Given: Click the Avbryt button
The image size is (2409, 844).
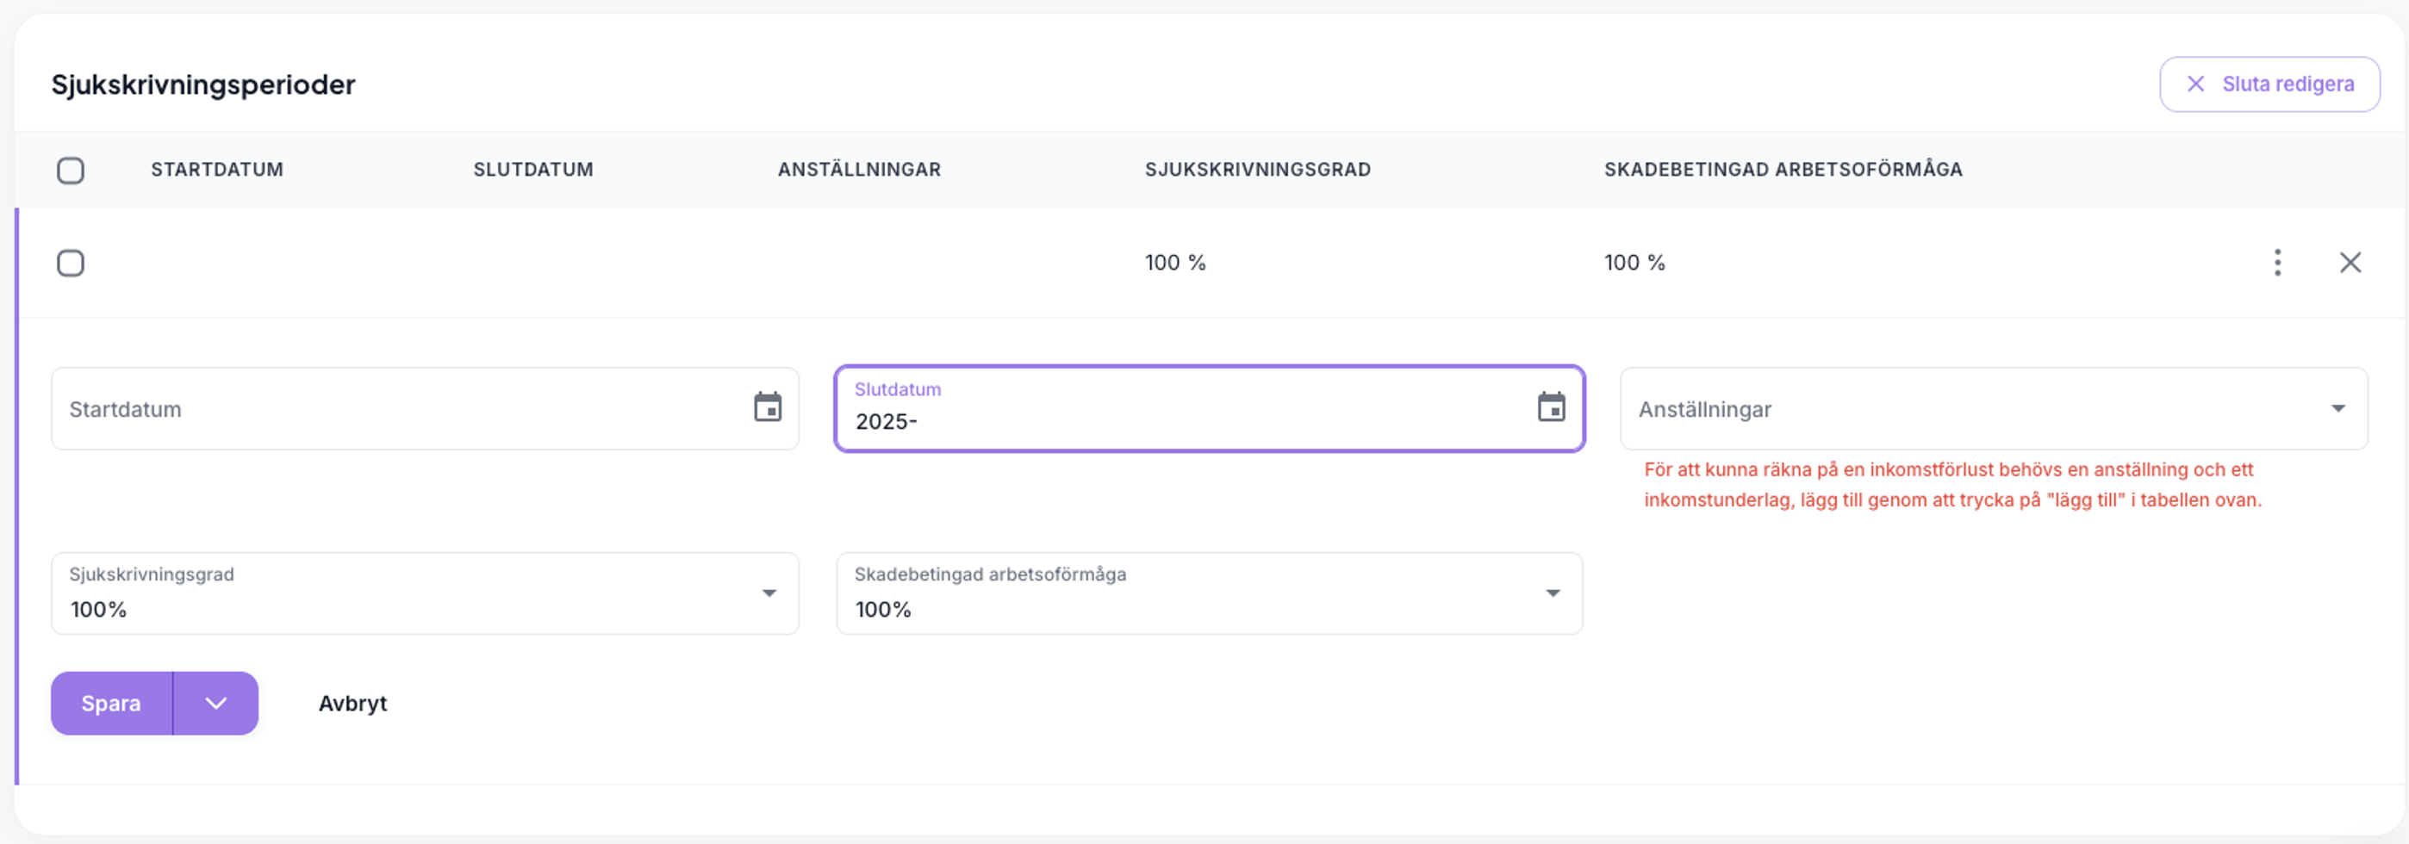Looking at the screenshot, I should (352, 703).
